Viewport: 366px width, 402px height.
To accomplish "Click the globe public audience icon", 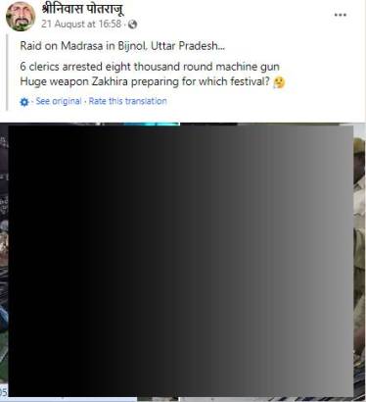I will pos(132,25).
